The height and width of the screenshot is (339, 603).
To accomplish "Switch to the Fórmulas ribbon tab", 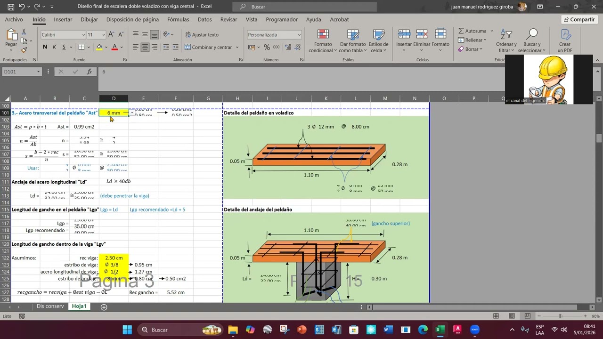I will click(x=178, y=19).
